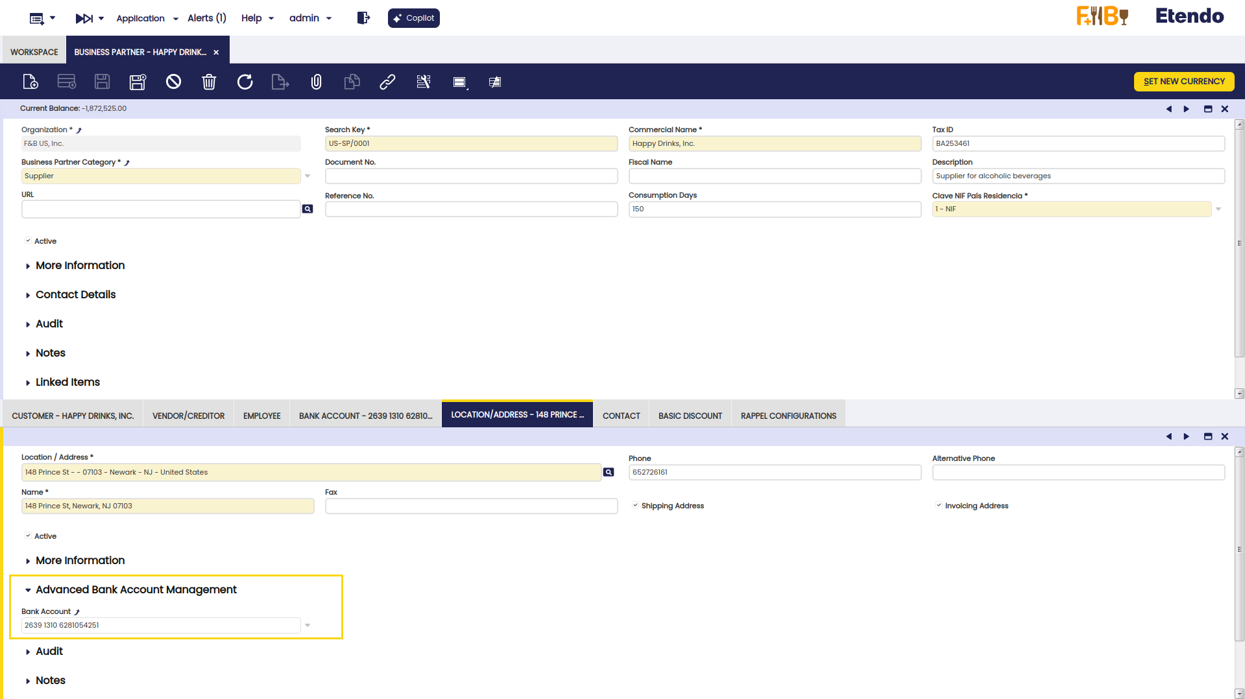Open the Help menu
Viewport: 1245px width, 699px height.
coord(258,18)
